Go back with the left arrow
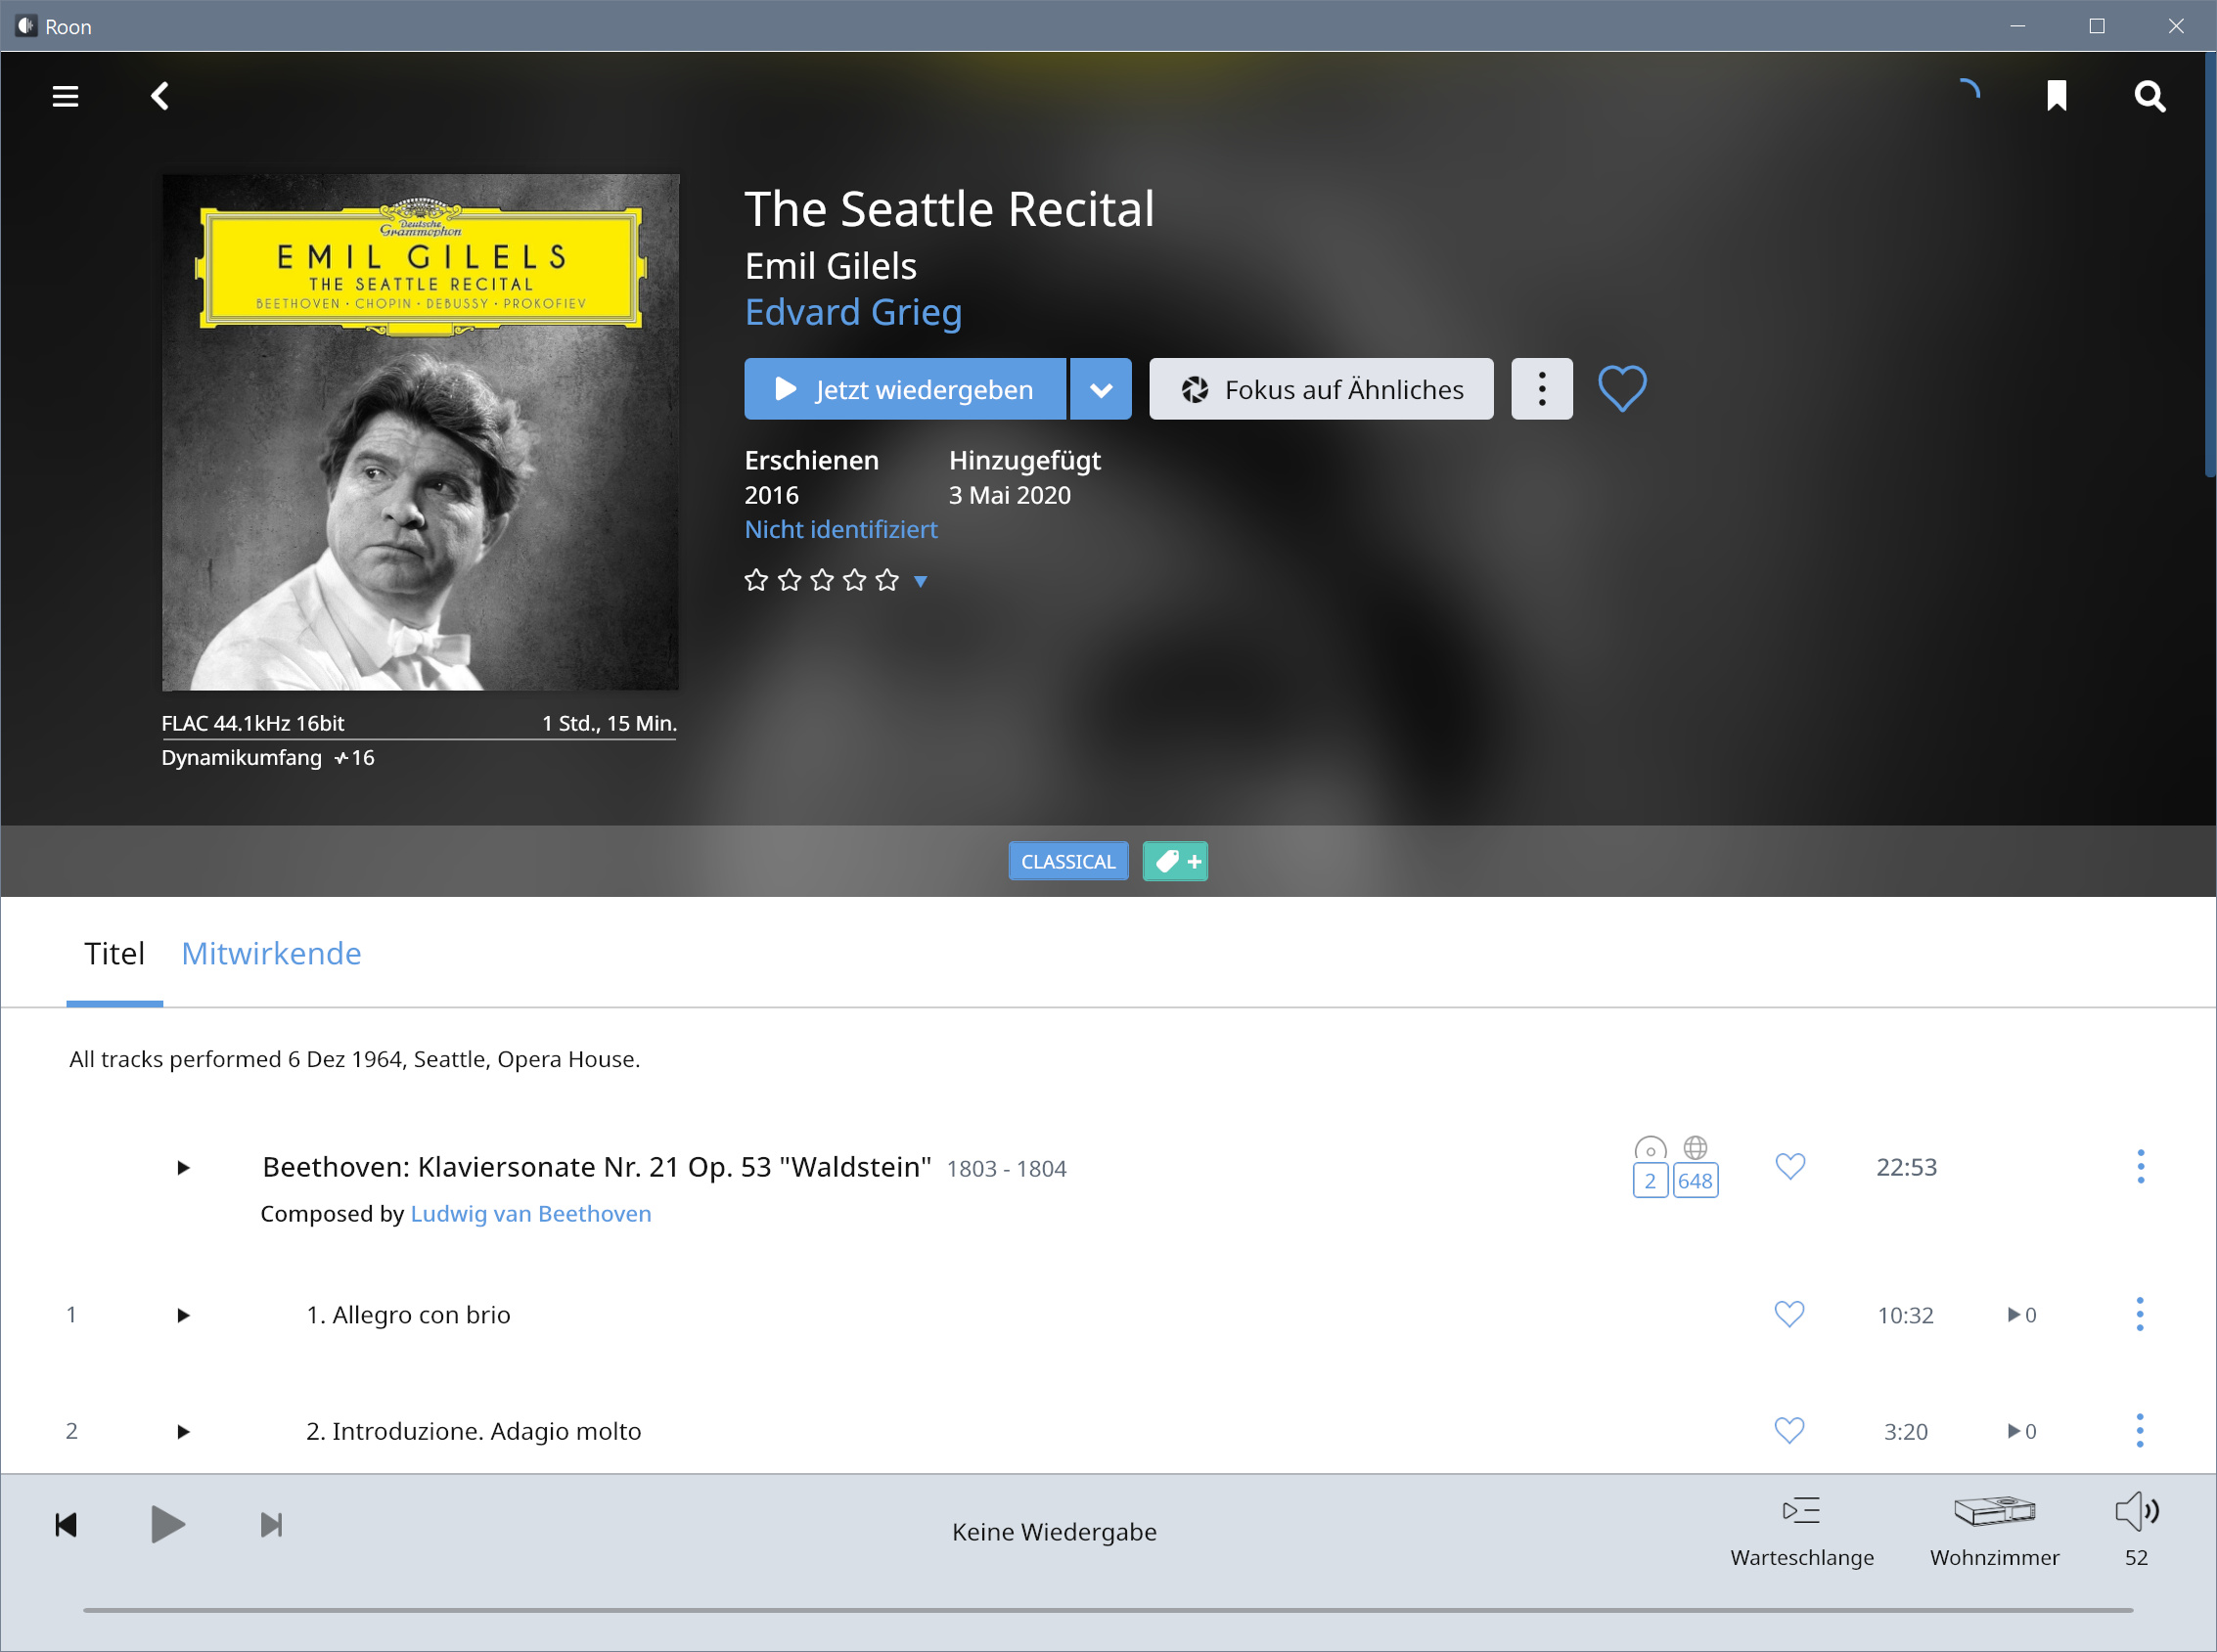Screen dimensions: 2217x1652 pyautogui.click(x=160, y=96)
